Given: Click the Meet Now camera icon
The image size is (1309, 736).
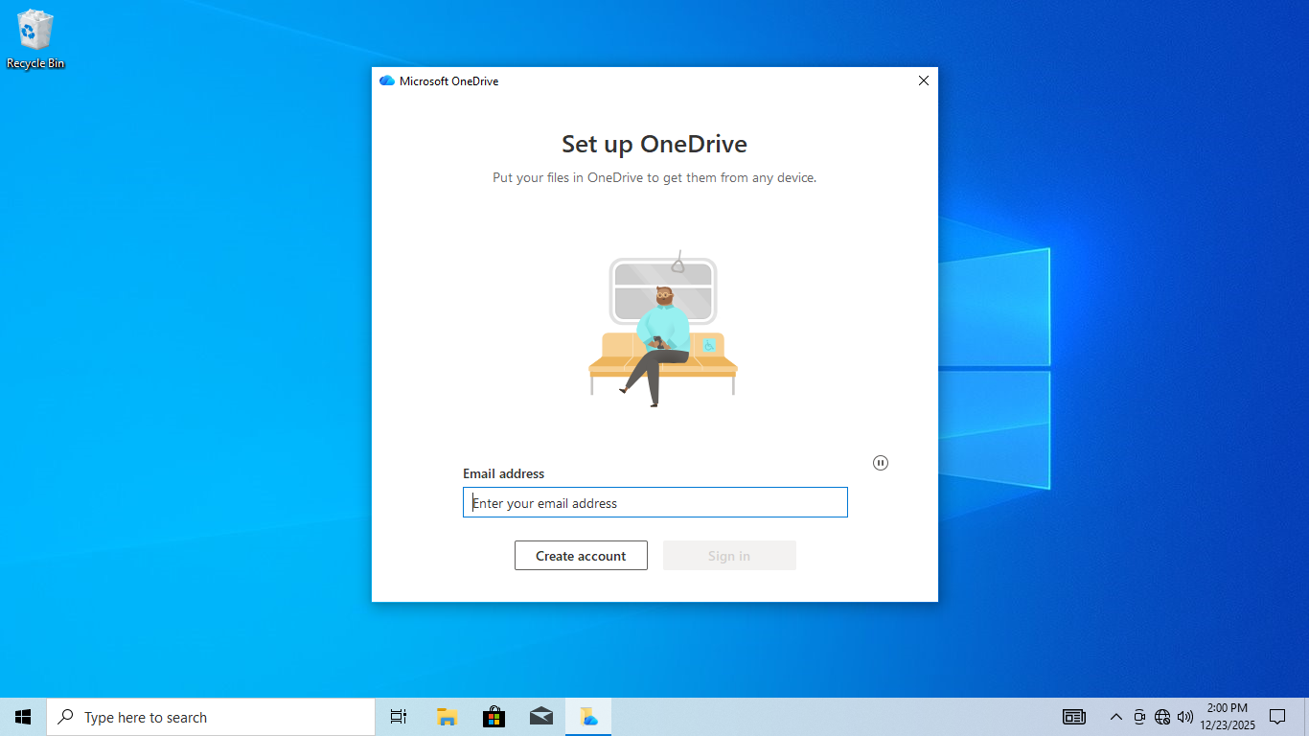Looking at the screenshot, I should (x=1139, y=717).
